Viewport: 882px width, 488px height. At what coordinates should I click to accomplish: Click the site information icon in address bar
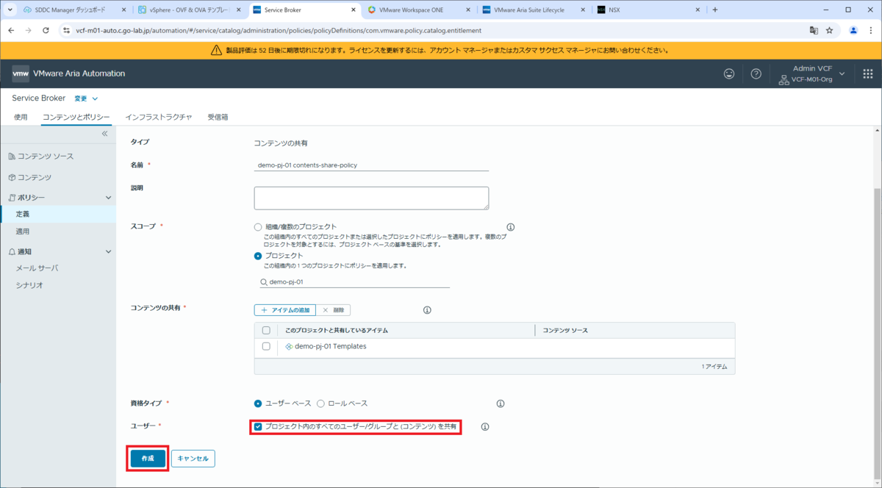tap(65, 30)
